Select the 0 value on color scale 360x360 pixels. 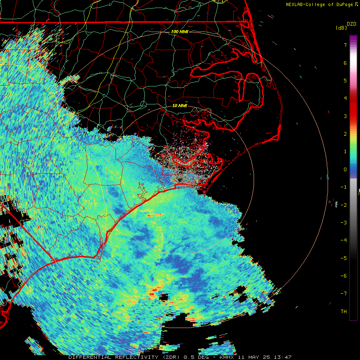[x=345, y=170]
